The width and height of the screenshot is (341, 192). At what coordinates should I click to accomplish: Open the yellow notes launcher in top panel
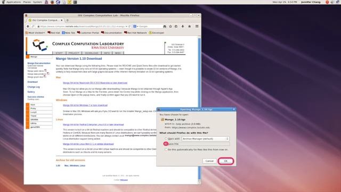[x=70, y=2]
